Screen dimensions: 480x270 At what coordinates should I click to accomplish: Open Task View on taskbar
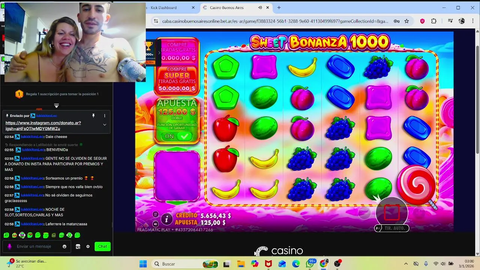point(226,264)
